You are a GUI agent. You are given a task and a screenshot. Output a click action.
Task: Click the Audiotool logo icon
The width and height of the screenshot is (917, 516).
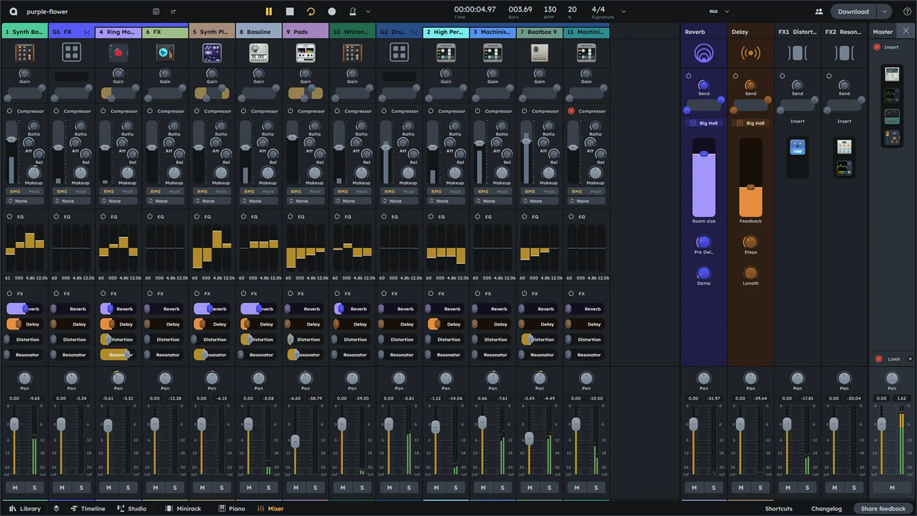point(13,11)
